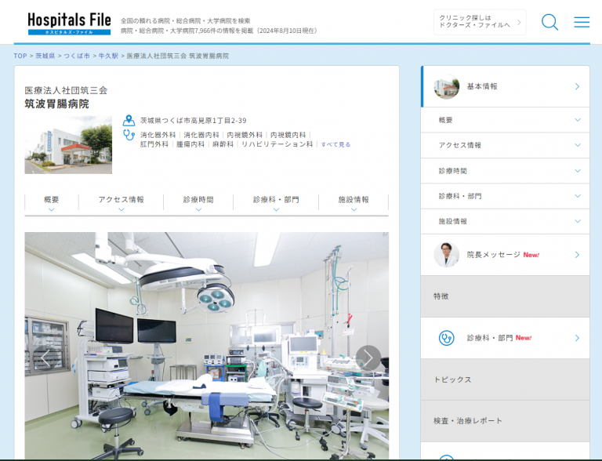Click the 内視鏡外科 department text

point(245,135)
